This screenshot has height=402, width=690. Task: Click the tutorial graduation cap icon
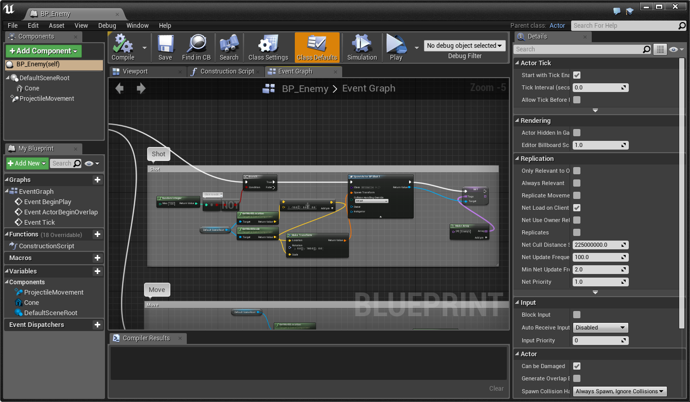(x=630, y=11)
